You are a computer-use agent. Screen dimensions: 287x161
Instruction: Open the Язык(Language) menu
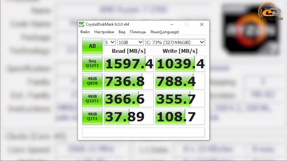tap(165, 32)
